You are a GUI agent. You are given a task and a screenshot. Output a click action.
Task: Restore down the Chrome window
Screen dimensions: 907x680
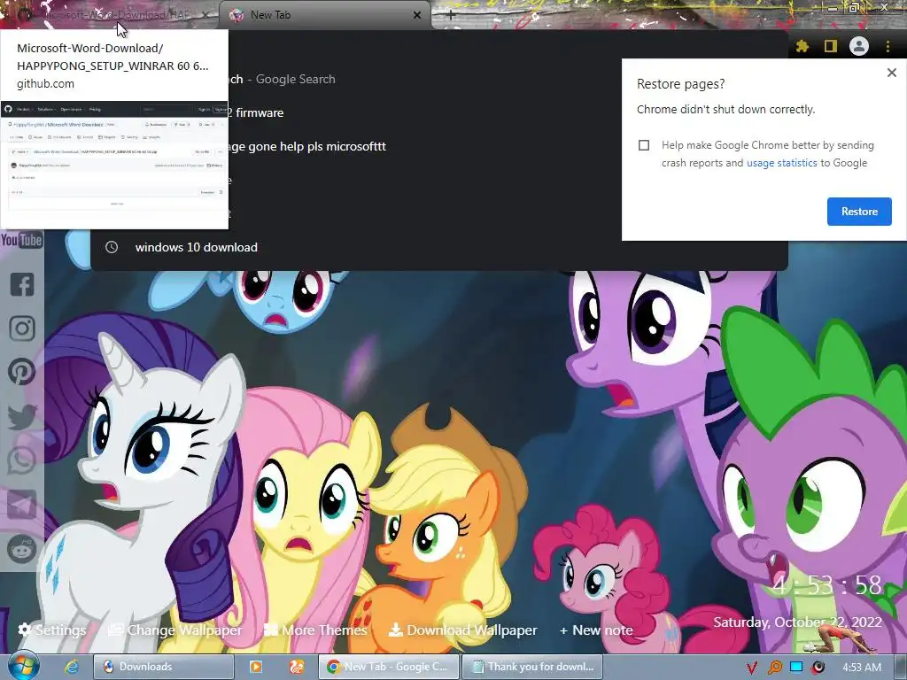[855, 8]
